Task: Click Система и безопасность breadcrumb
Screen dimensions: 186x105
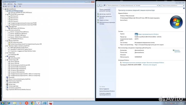Action: [x=127, y=5]
